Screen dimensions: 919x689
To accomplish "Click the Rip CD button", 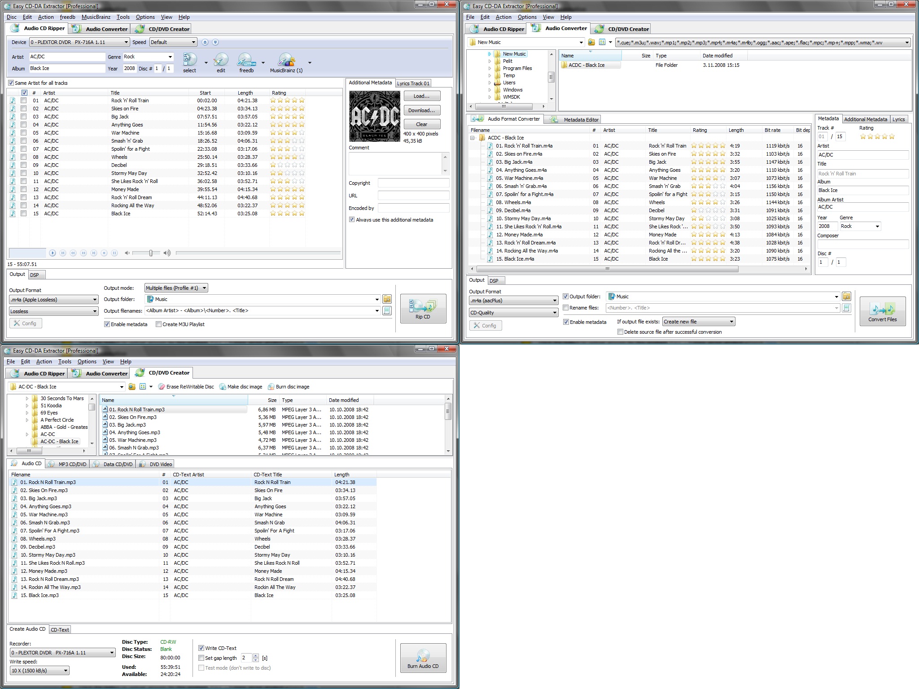I will (x=423, y=309).
